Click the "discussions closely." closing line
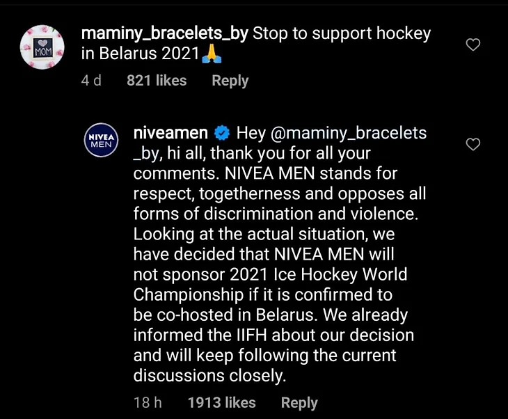 [x=209, y=375]
